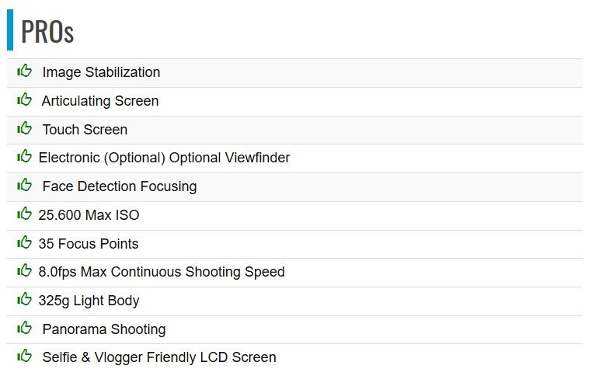Select the Articulating Screen feature text

pos(100,101)
